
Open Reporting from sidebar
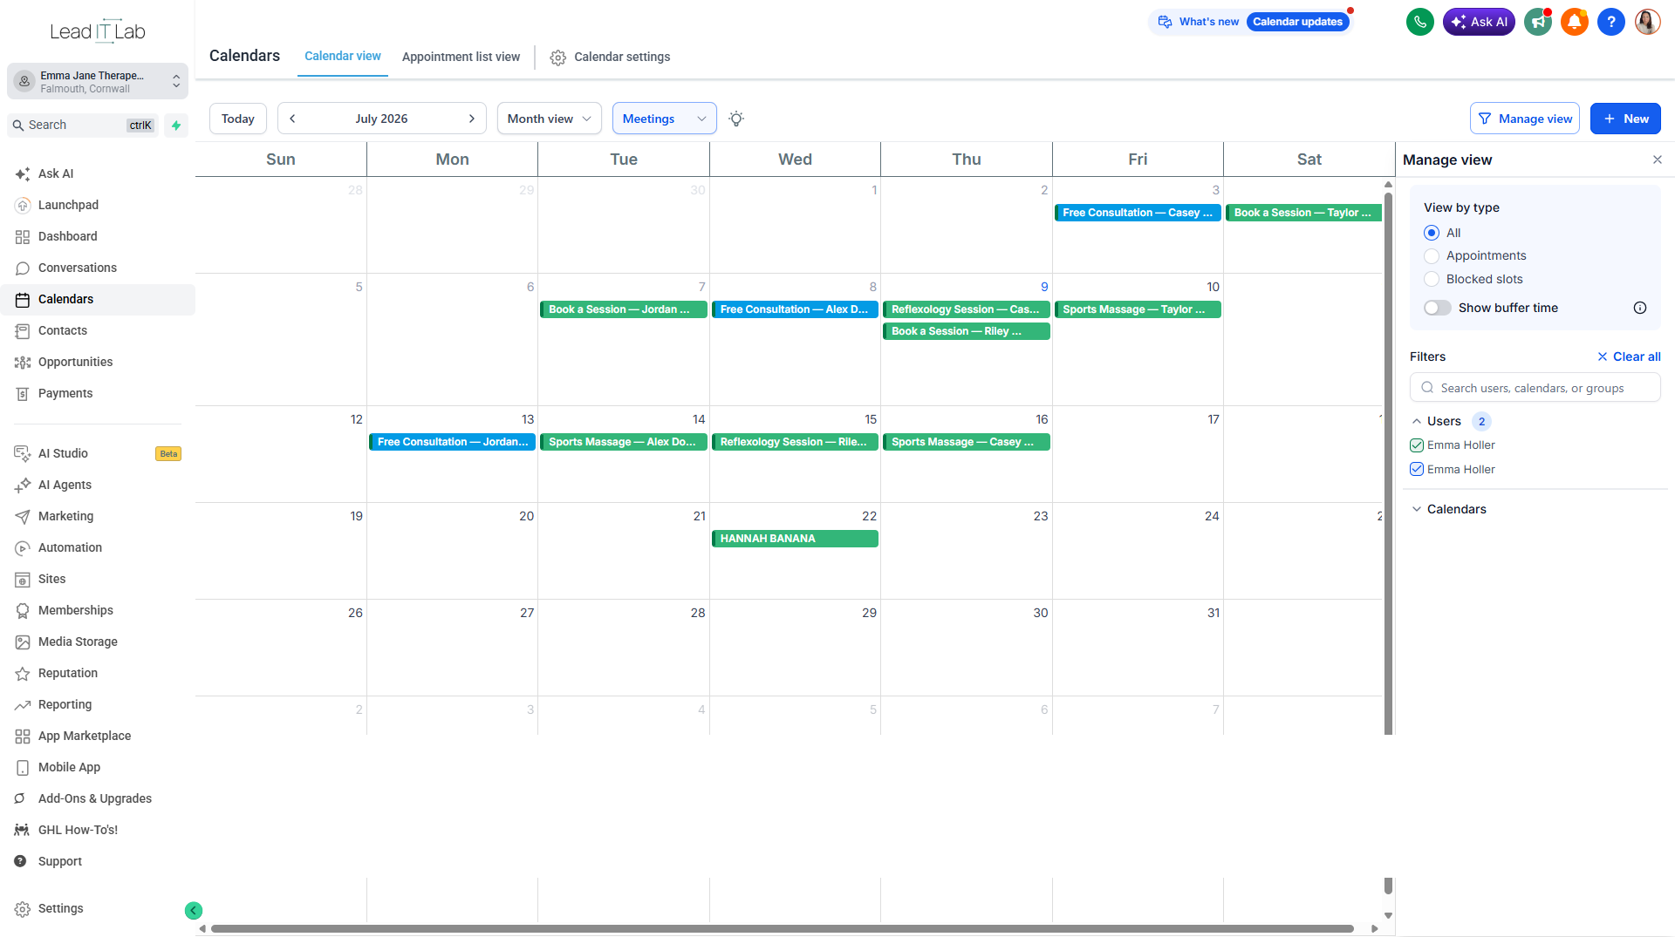click(x=97, y=704)
